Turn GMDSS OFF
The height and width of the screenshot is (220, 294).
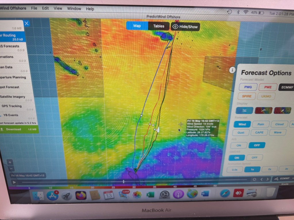click(x=254, y=158)
